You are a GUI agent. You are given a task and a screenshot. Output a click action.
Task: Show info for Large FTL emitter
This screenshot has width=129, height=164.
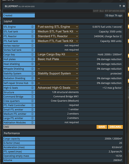(32, 118)
